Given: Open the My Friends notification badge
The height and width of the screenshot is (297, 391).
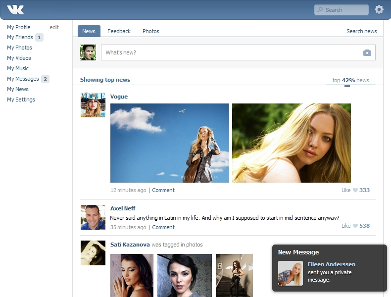Looking at the screenshot, I should pos(39,38).
